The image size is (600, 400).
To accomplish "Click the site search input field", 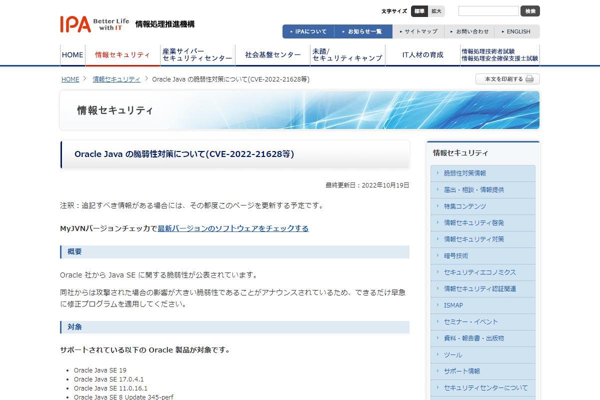I will tap(488, 11).
